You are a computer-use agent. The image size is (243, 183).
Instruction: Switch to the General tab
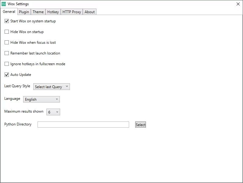(x=9, y=12)
